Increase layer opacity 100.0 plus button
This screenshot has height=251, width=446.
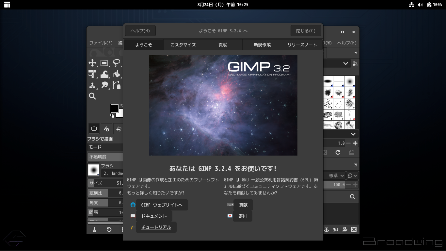355,185
